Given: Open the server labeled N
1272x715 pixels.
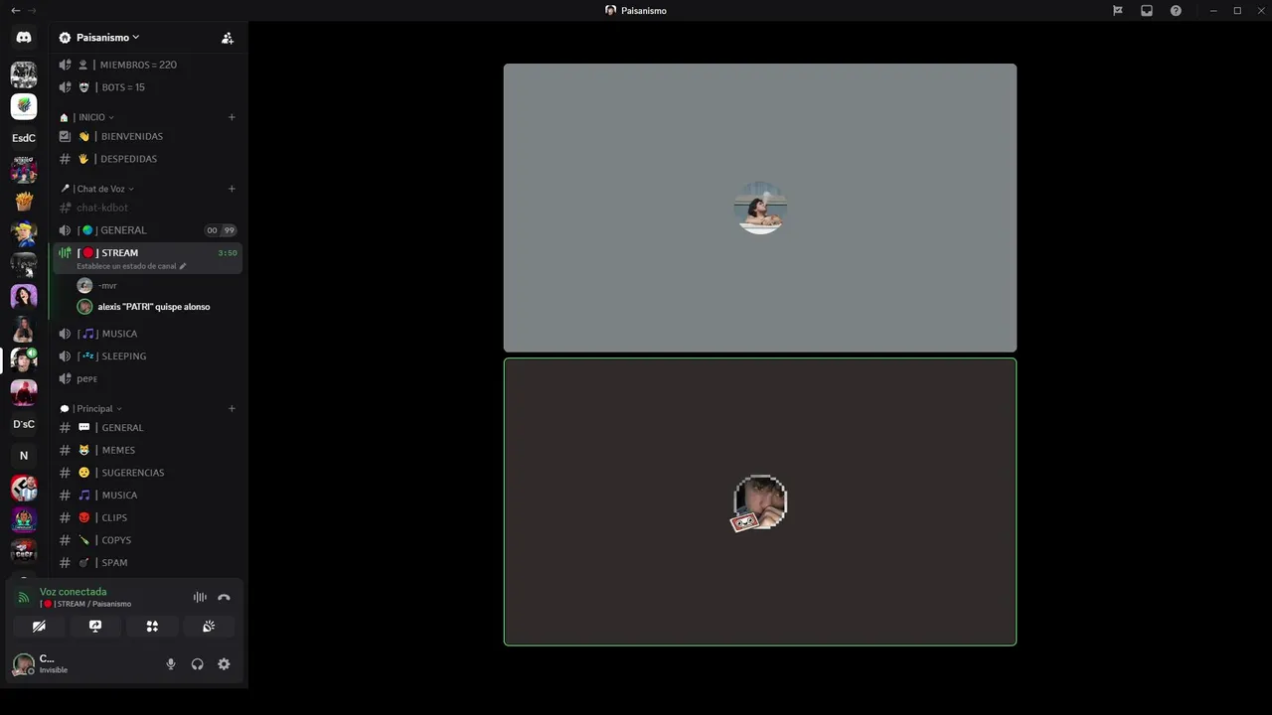Looking at the screenshot, I should point(24,456).
